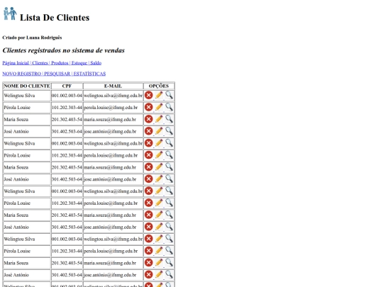Edit the second Welington Silva record
This screenshot has height=287, width=383.
click(159, 143)
